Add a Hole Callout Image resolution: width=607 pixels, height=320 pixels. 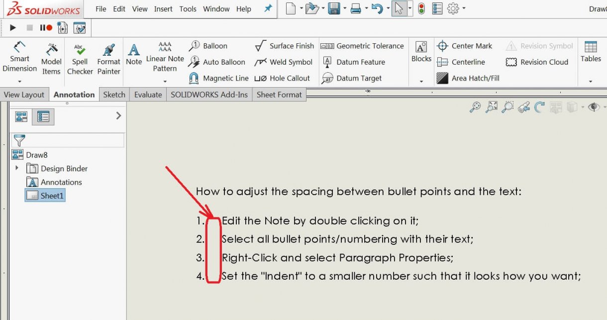click(x=282, y=78)
